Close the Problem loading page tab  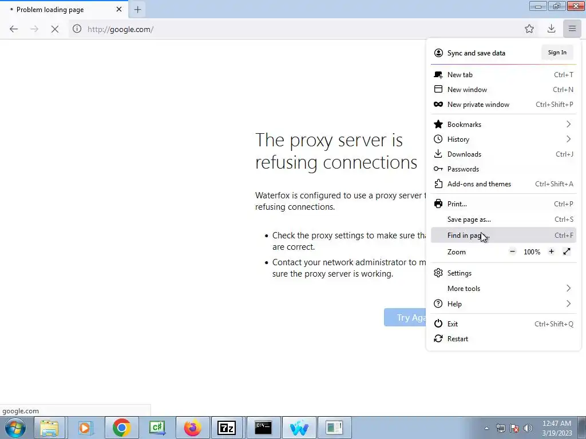click(119, 9)
